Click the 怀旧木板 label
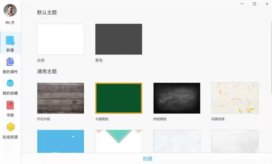272x164 pixels. coord(44,119)
